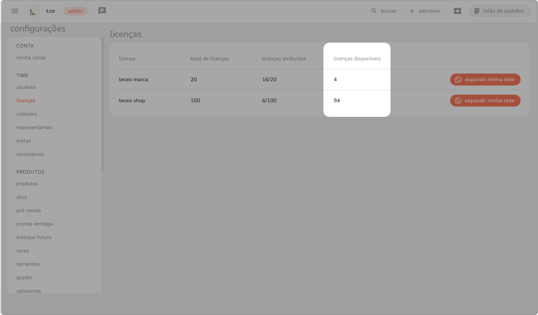The image size is (538, 315).
Task: Click WhatsApp icon in teceo marca row
Action: [x=458, y=80]
